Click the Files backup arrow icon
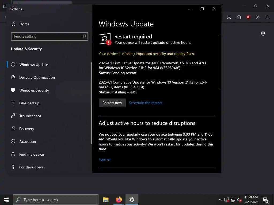274x205 pixels. point(13,103)
